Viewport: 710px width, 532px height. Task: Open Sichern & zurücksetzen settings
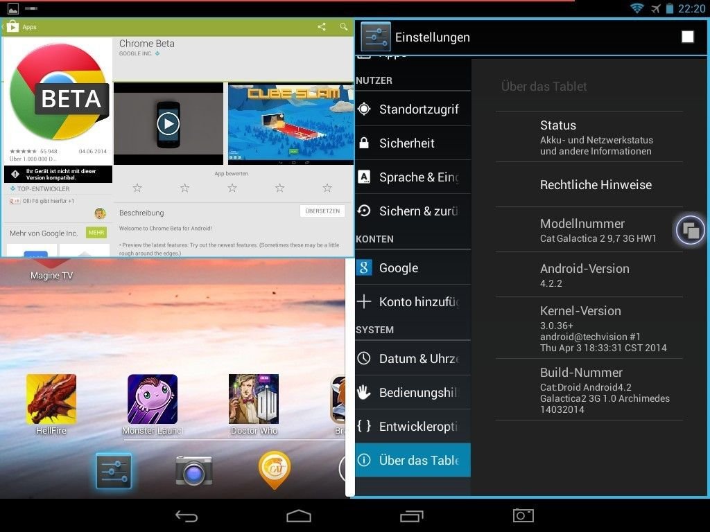413,211
